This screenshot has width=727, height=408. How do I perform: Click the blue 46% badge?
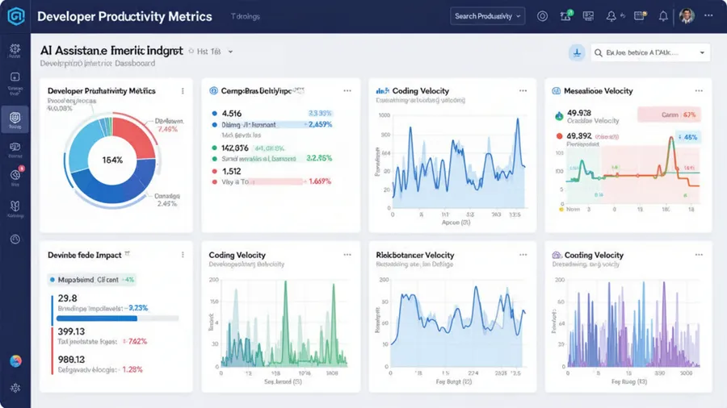(687, 137)
